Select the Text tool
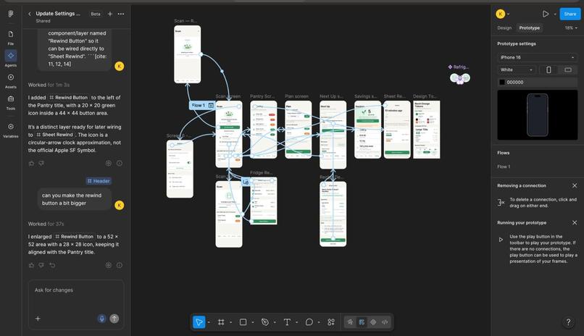 (x=287, y=322)
